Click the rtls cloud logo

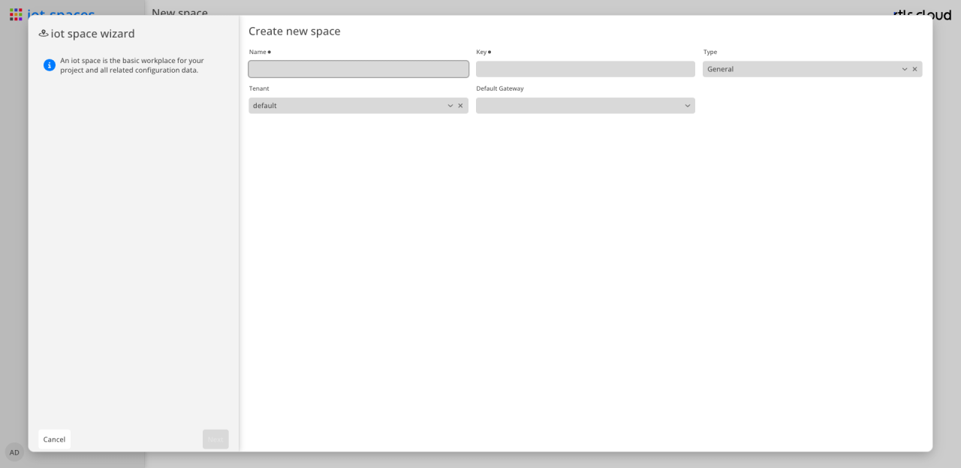[922, 14]
